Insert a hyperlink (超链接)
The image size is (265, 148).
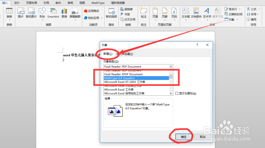(126, 9)
